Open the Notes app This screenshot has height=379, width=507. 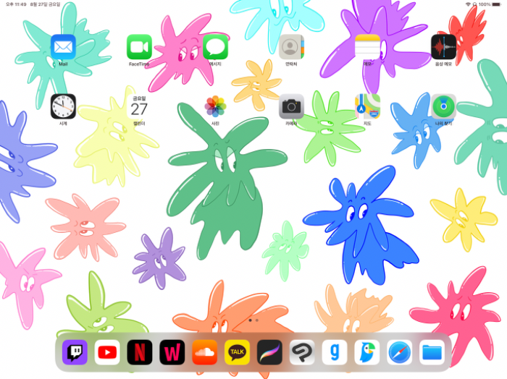(x=367, y=47)
